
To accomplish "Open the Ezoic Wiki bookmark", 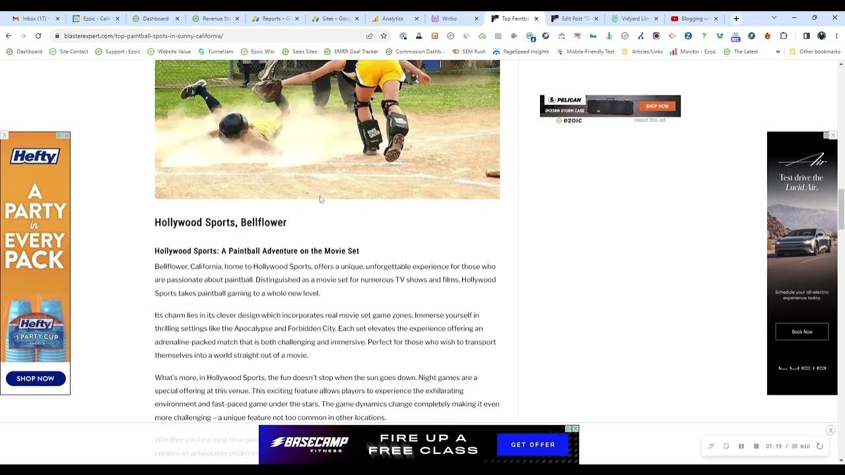I will coord(257,51).
